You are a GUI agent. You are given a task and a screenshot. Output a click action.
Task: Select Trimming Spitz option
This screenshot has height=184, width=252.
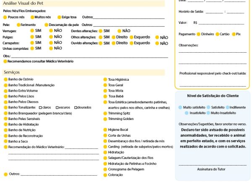coord(105,113)
